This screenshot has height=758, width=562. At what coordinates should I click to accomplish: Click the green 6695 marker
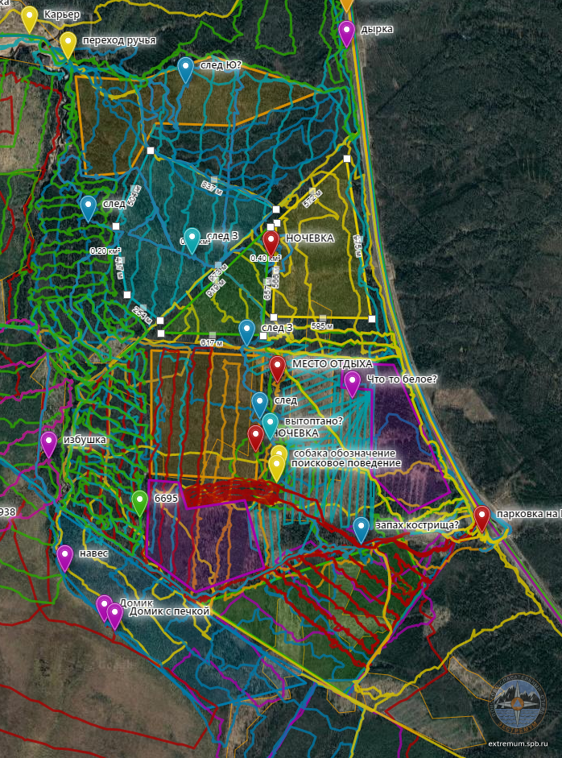[x=139, y=502]
